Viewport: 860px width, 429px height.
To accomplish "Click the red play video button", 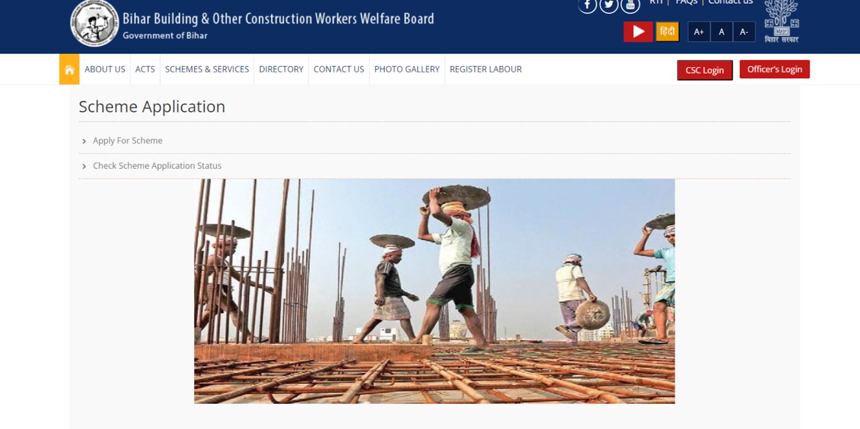I will [x=638, y=32].
